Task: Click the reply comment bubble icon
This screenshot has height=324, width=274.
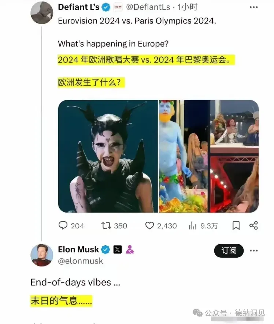Action: pyautogui.click(x=63, y=225)
